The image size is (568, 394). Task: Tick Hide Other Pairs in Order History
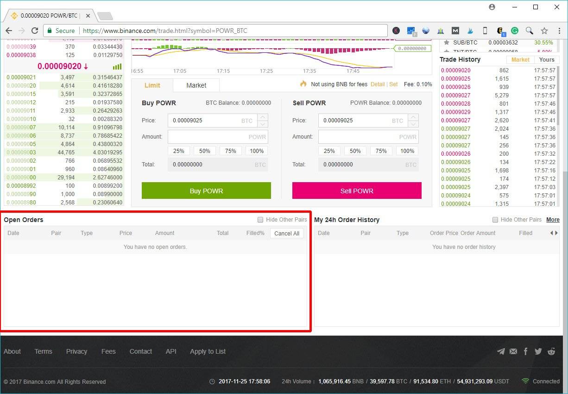495,220
